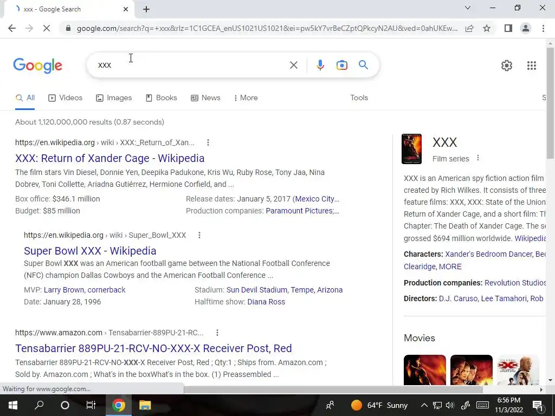555x416 pixels.
Task: Open the D.J. Caruso director link
Action: [458, 298]
